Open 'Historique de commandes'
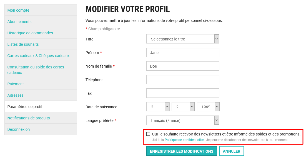The height and width of the screenshot is (164, 306). [x=30, y=33]
